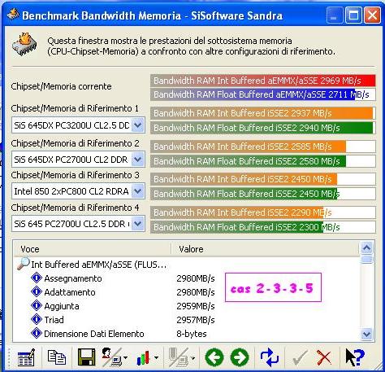Click the Valore column header
The width and height of the screenshot is (385, 372).
click(266, 249)
